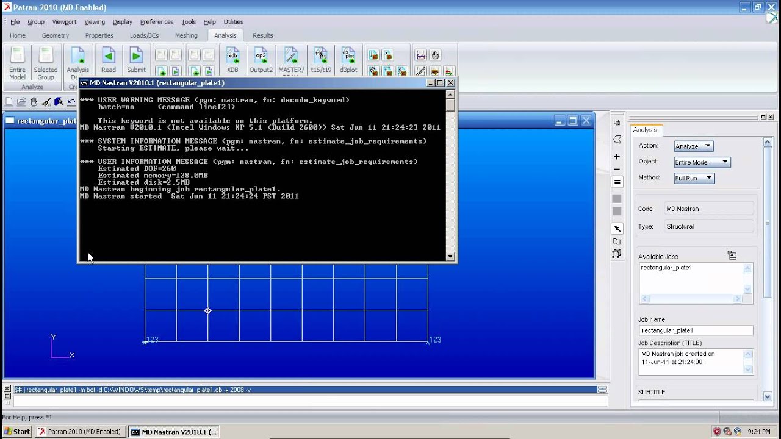Switch to the Properties ribbon tab
The image size is (781, 439).
99,35
